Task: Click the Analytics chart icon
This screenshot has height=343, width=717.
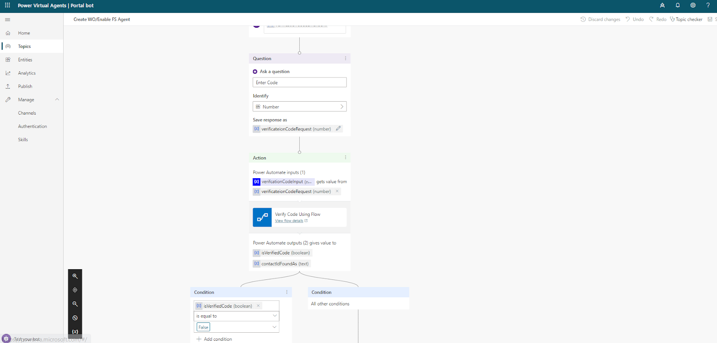Action: 8,73
